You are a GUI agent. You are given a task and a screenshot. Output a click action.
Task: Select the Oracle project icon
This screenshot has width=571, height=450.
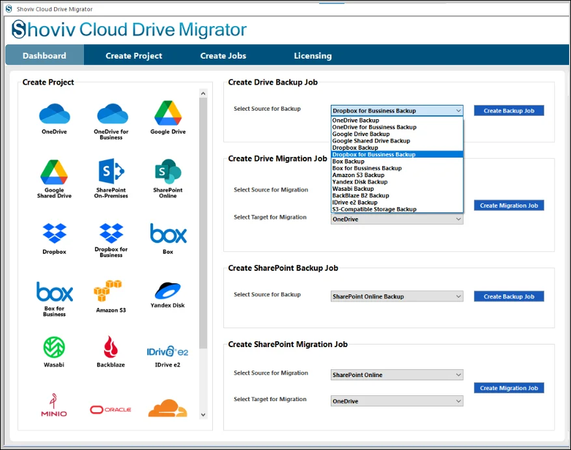click(x=110, y=410)
